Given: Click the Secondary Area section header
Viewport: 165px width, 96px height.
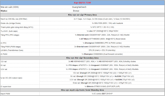Looking at the screenshot, I should pyautogui.click(x=82, y=58).
